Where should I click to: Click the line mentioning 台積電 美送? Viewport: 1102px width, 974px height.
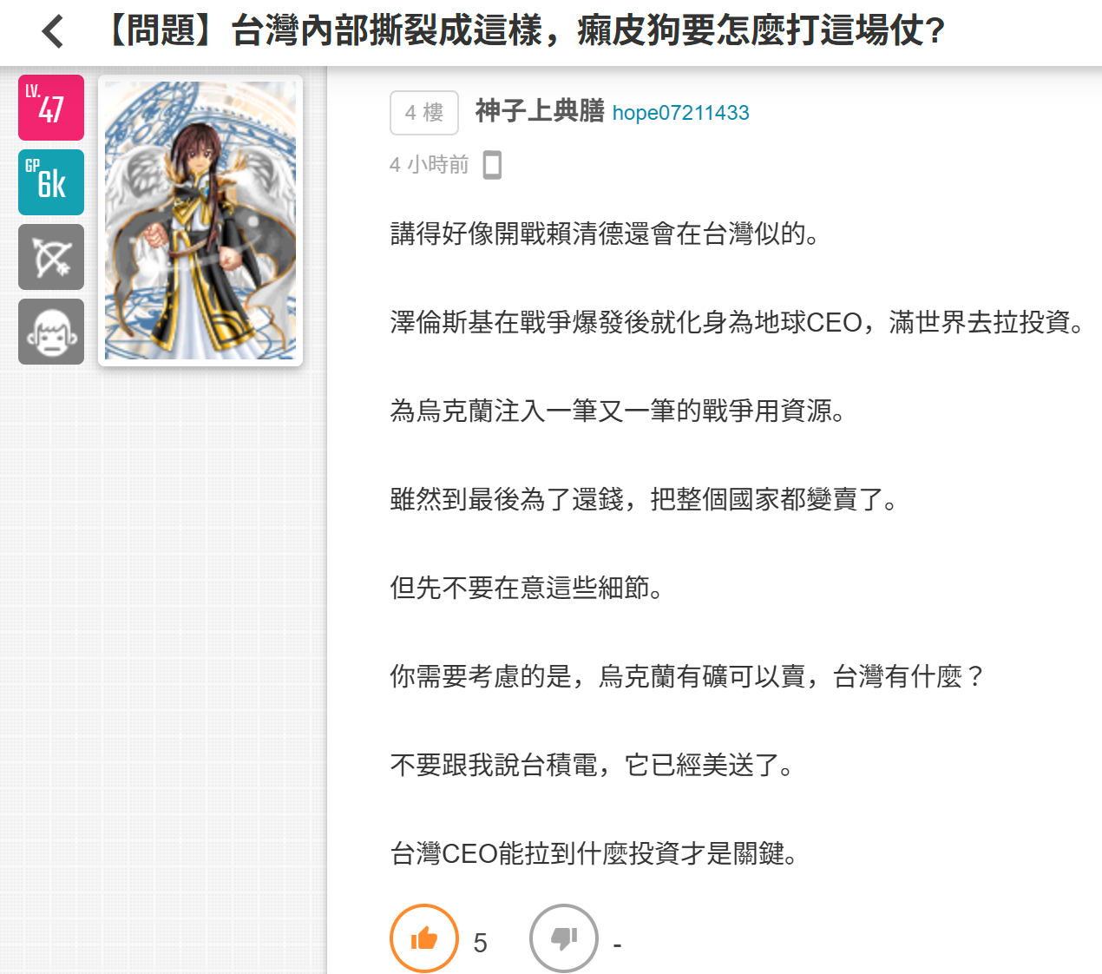(x=593, y=766)
